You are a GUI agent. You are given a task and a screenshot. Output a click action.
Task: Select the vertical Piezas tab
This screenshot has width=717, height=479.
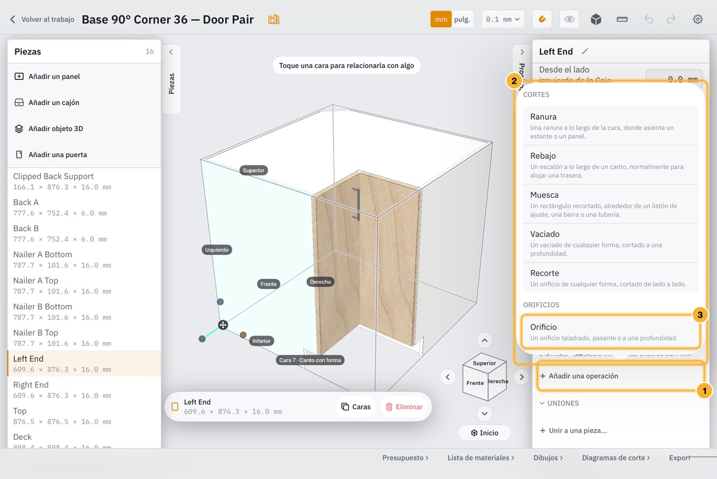tap(172, 84)
